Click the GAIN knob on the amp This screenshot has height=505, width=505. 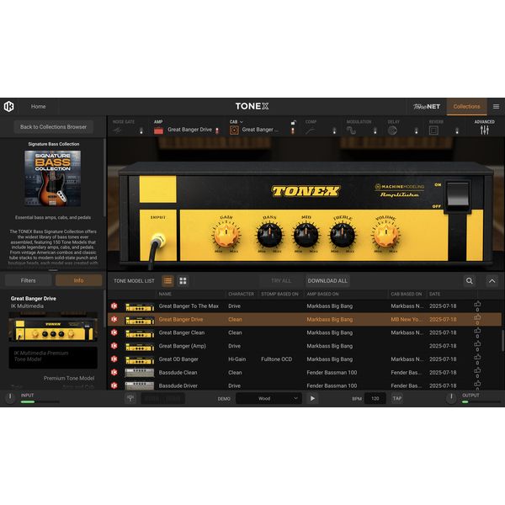point(226,233)
